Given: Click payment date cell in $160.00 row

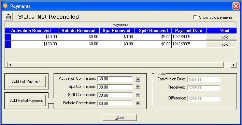Looking at the screenshot, I should tap(189, 44).
